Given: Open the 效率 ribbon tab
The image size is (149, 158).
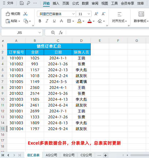Looking at the screenshot, I should (141, 3).
